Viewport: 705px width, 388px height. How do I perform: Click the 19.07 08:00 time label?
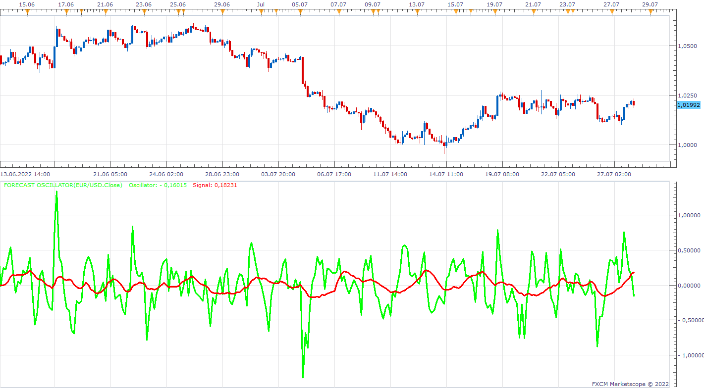[502, 174]
